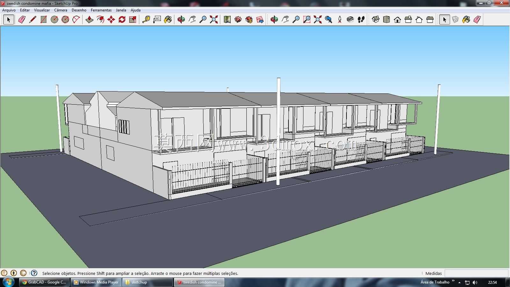This screenshot has width=510, height=287.
Task: Click Eraser beside the Line pencil tool
Action: pyautogui.click(x=22, y=19)
